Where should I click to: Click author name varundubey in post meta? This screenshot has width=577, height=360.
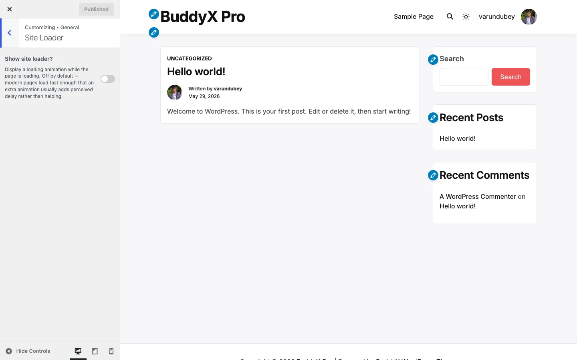[228, 89]
